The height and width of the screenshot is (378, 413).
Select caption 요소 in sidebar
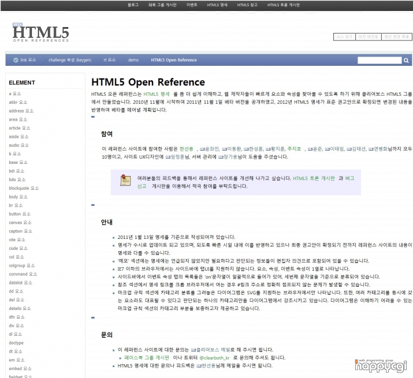click(21, 231)
